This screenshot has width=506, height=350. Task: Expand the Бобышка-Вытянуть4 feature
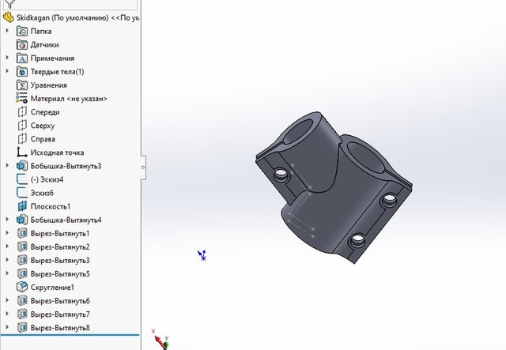(x=8, y=220)
